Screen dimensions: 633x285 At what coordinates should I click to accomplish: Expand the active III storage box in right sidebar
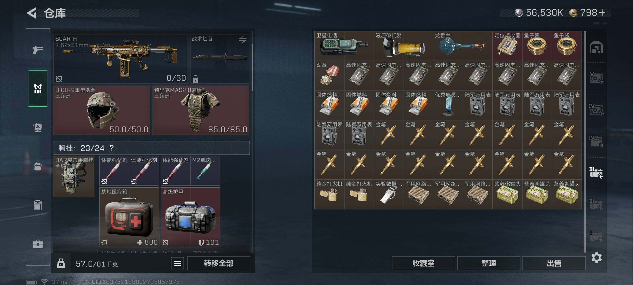[x=596, y=173]
